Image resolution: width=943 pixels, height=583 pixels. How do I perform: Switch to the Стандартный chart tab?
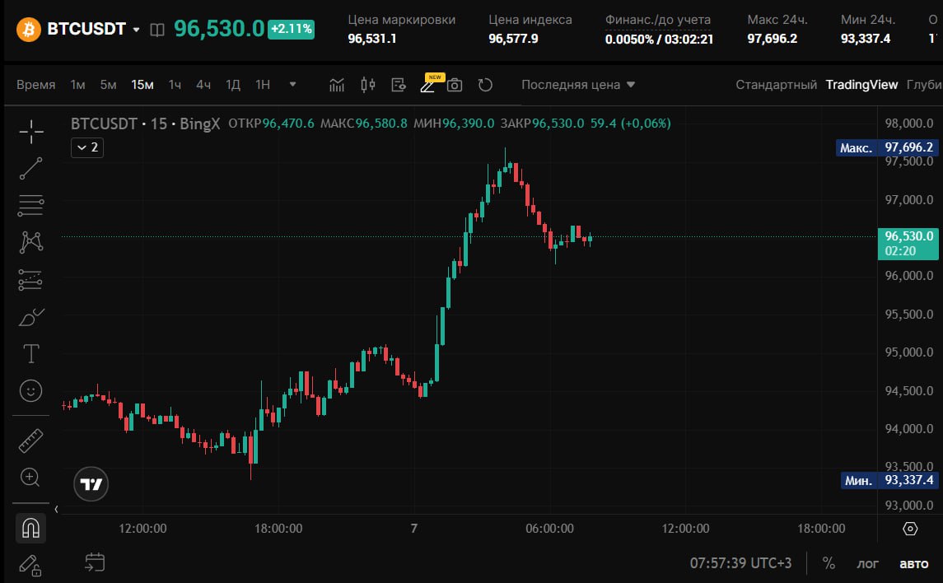point(776,85)
